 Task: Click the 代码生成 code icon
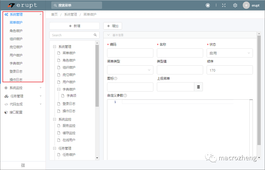tap(6, 104)
